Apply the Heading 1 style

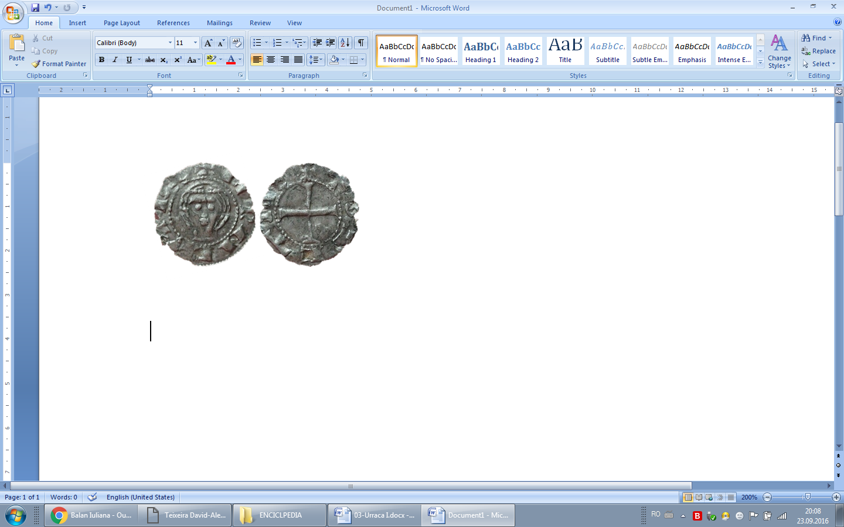tap(481, 51)
